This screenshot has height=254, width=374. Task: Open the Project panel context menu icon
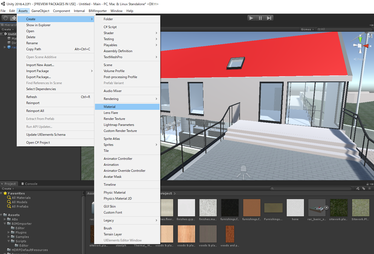(372, 184)
